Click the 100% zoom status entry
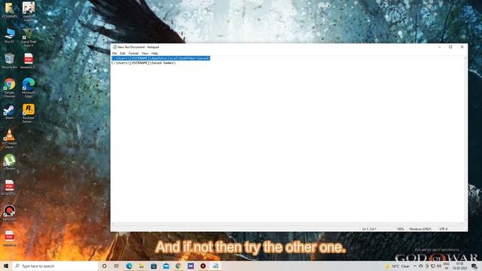Screen dimensions: 482x271 400,229
